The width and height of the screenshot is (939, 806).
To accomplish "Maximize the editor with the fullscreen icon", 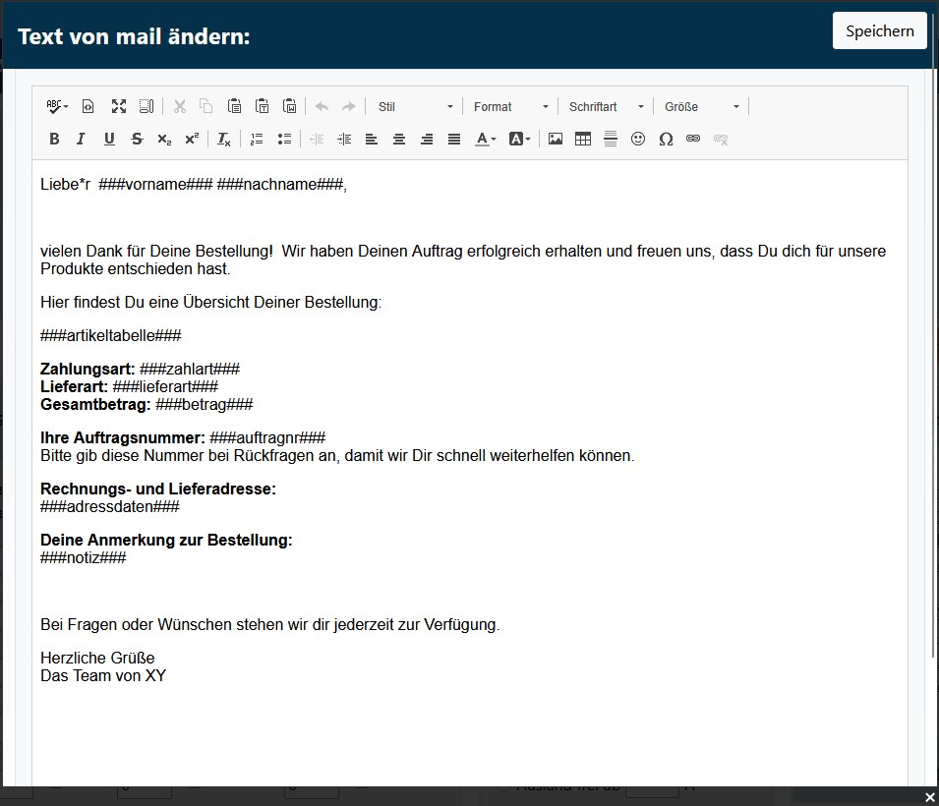I will [x=118, y=106].
